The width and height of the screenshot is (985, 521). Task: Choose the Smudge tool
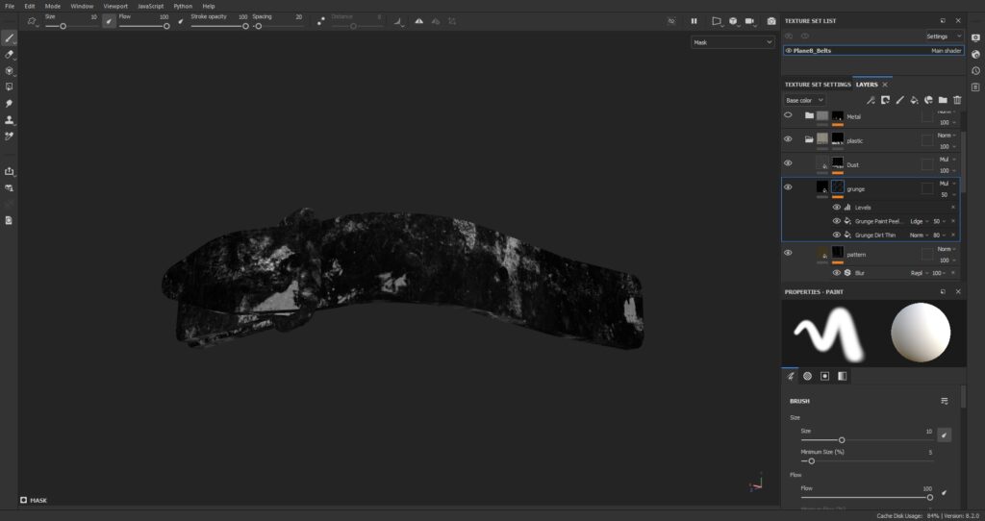(x=10, y=103)
